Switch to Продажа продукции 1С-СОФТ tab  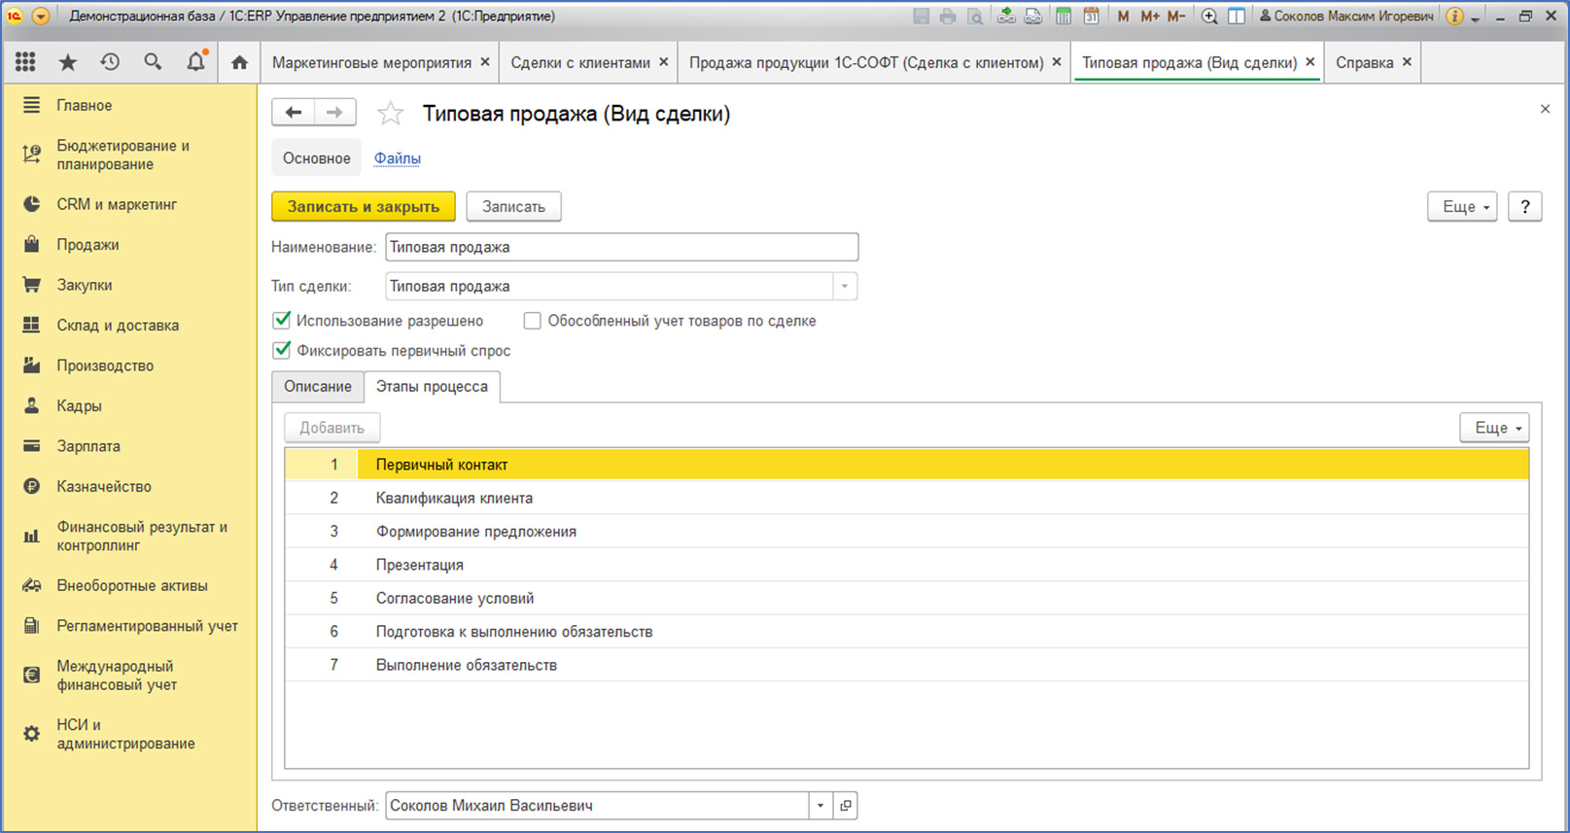[x=866, y=62]
